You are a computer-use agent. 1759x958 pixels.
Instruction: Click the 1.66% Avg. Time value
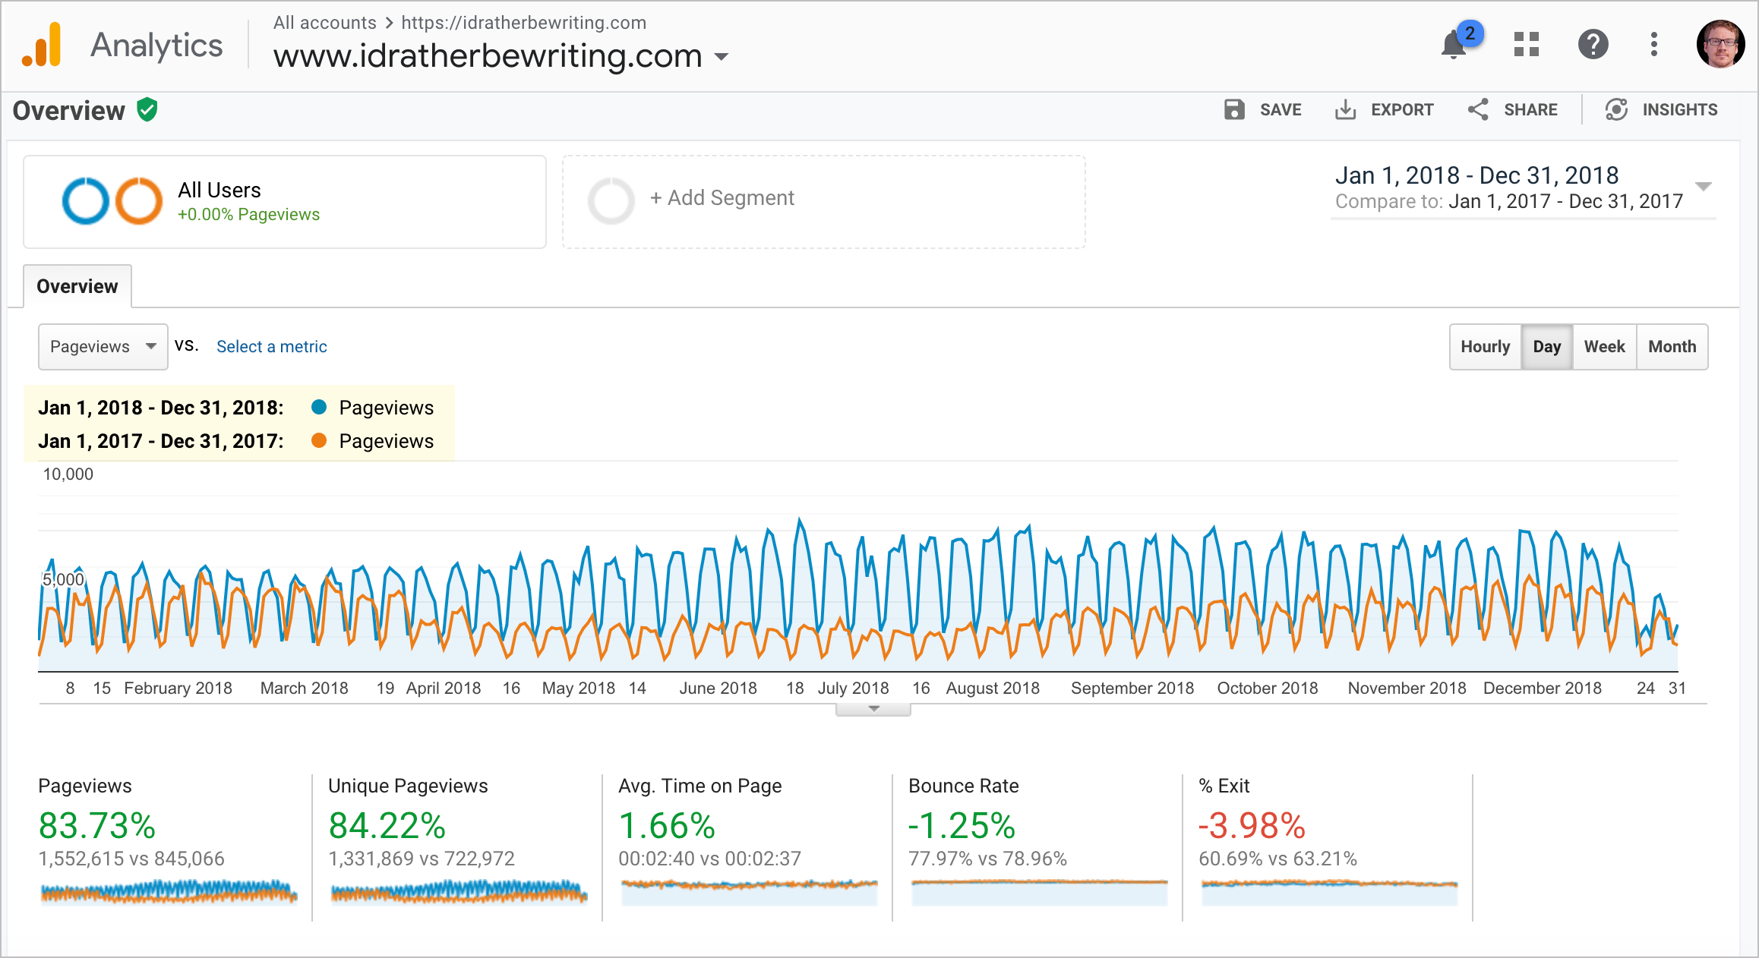point(667,826)
